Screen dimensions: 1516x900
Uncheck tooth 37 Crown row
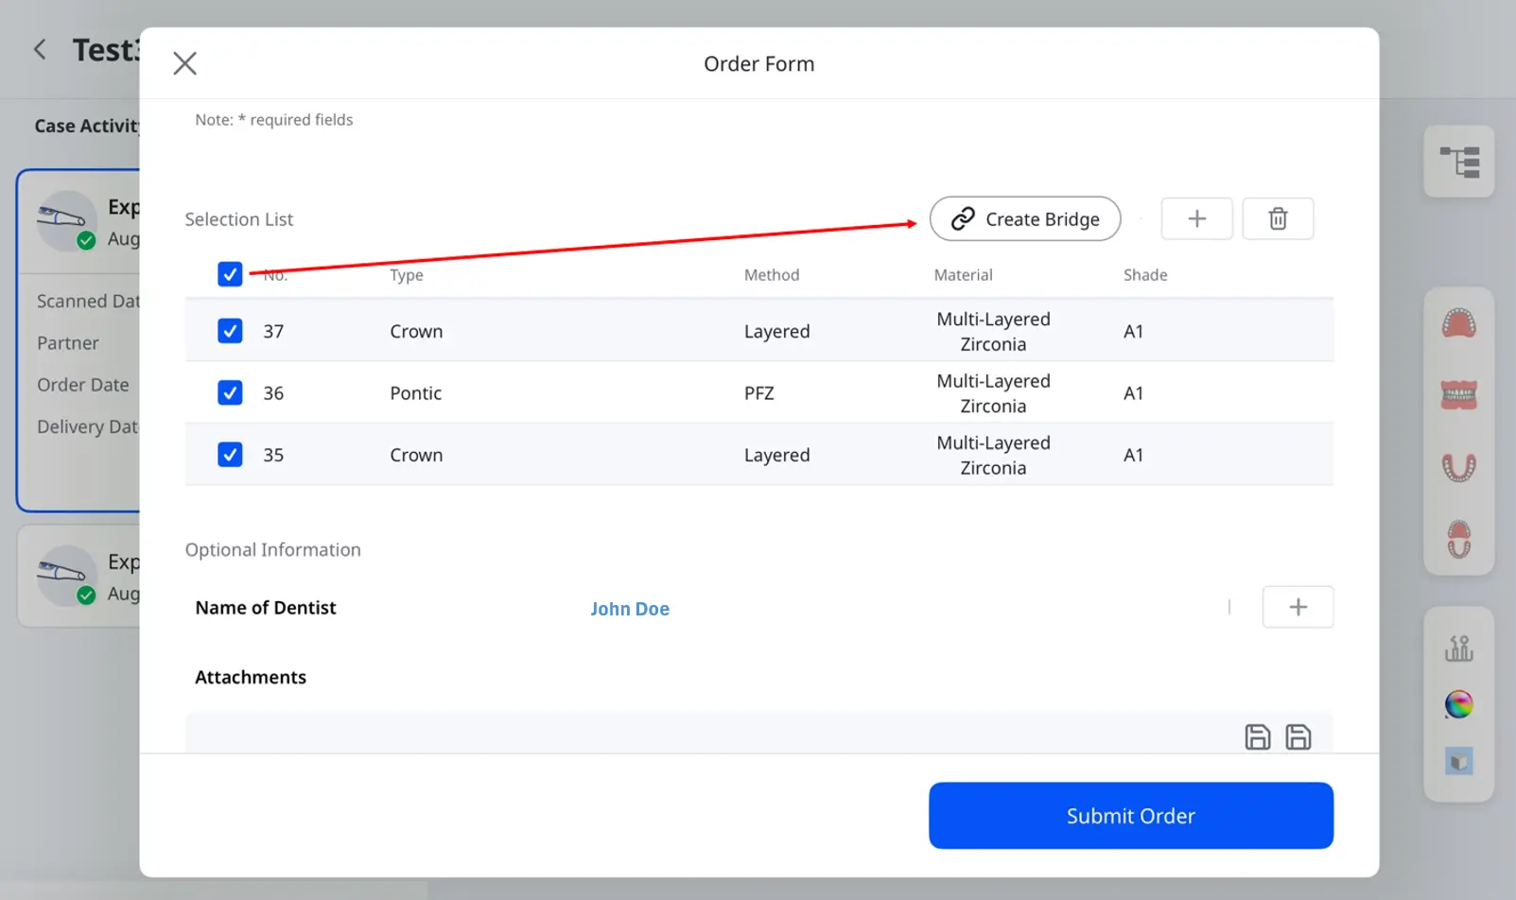pyautogui.click(x=230, y=331)
